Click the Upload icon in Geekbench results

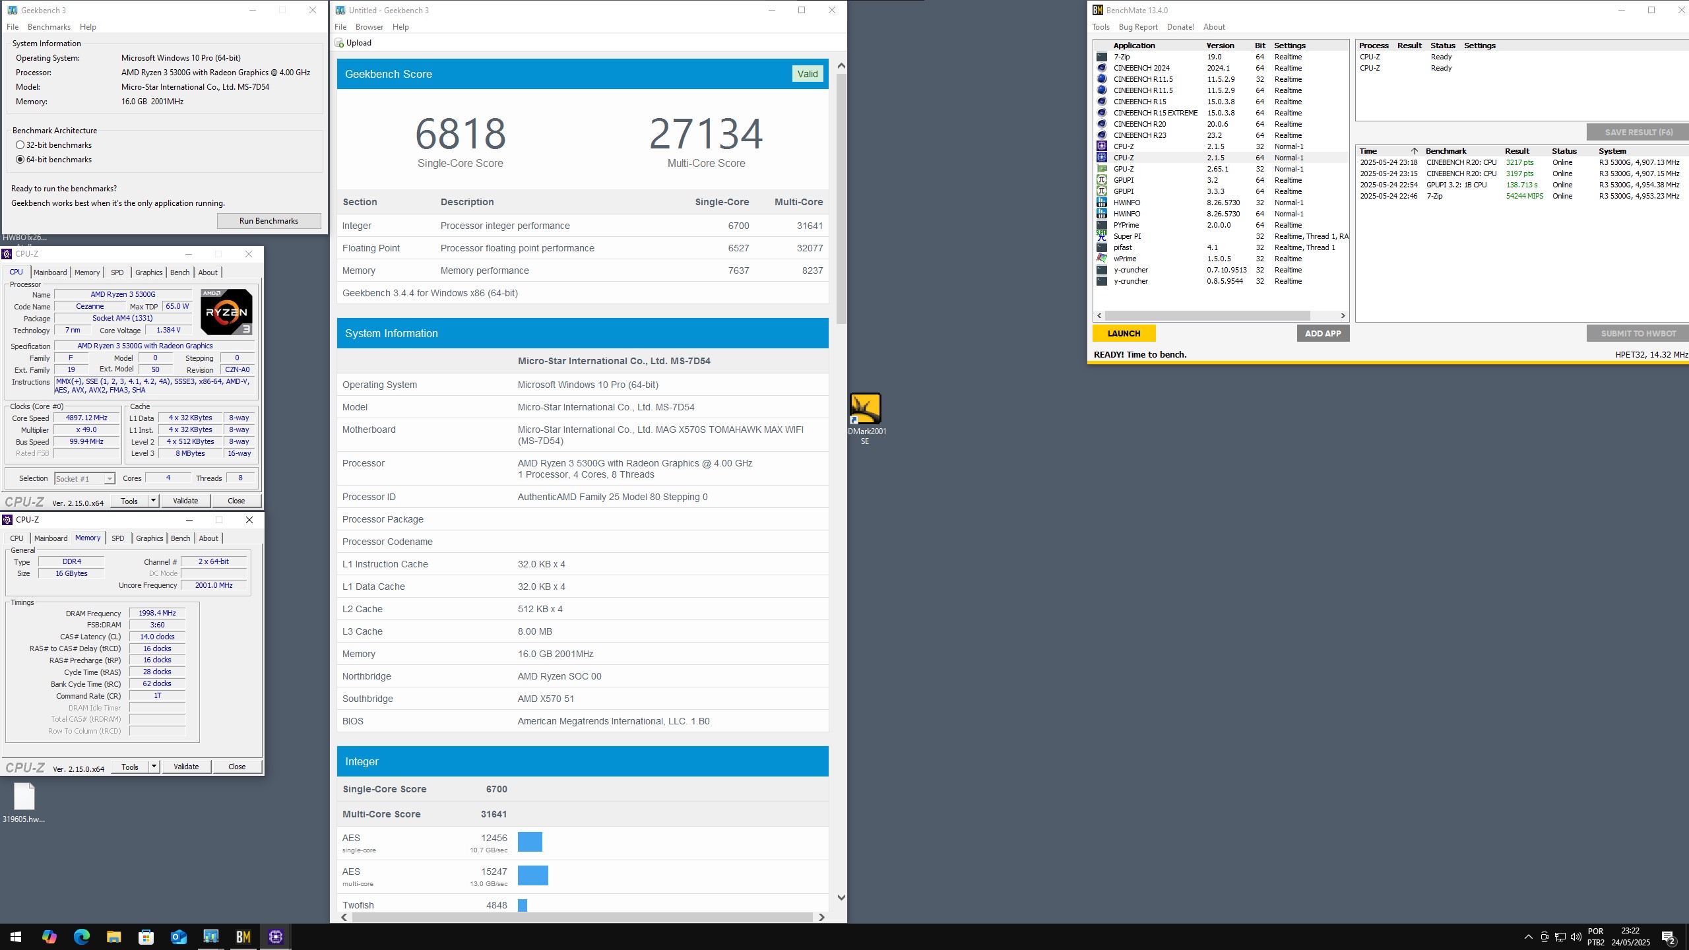coord(339,43)
